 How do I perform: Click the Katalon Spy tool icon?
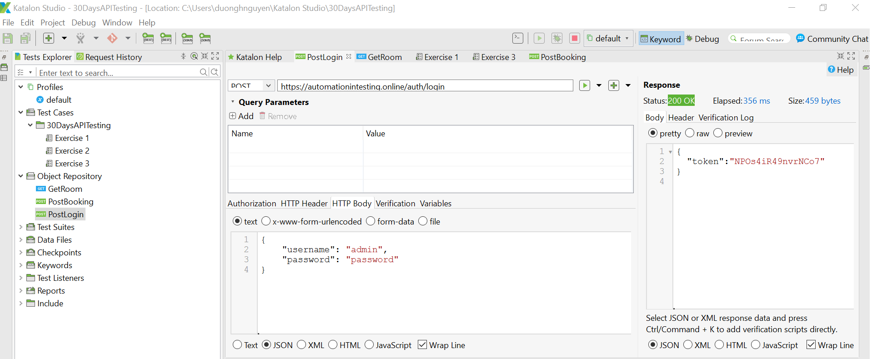[80, 38]
